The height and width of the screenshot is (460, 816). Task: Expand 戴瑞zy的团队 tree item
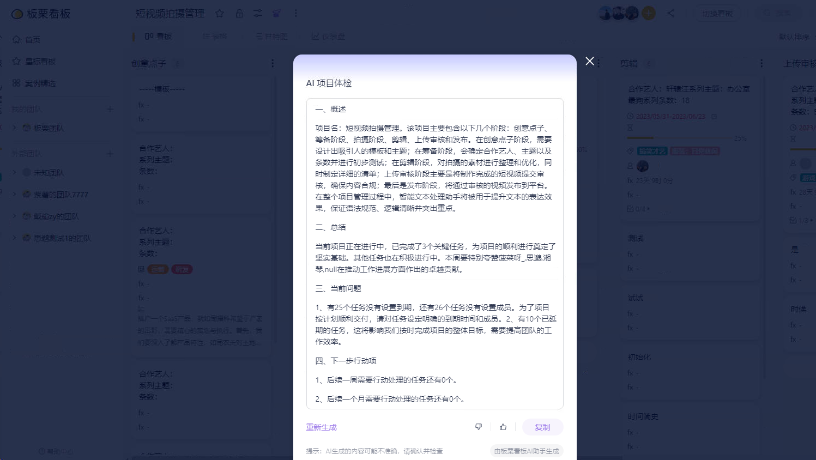[x=15, y=216]
